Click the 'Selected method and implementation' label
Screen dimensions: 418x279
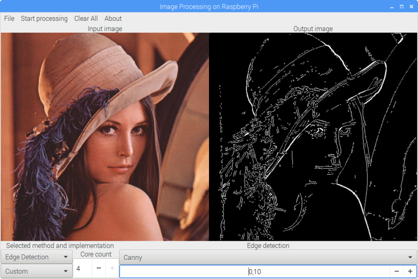pos(60,246)
